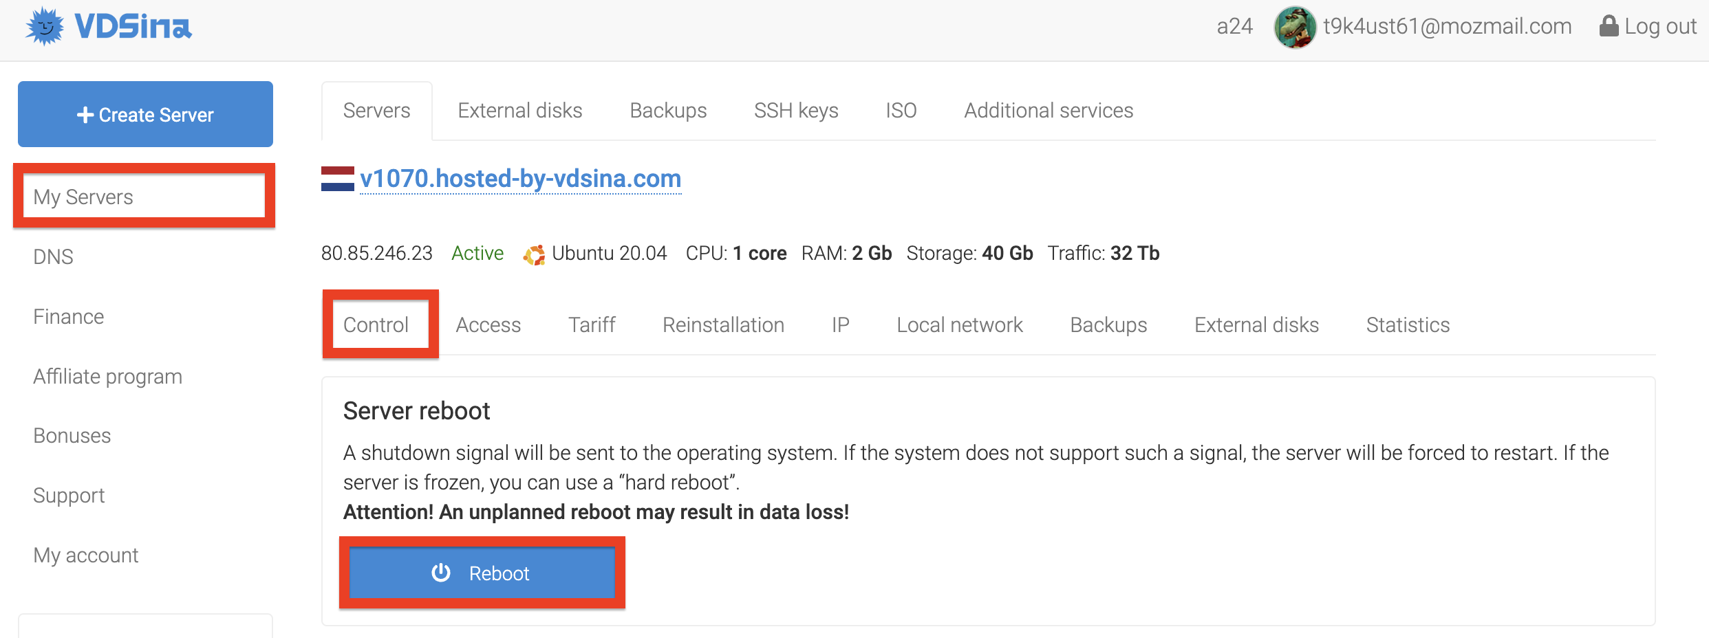Open the server v1070.hosted-by-vdsina.com link
The height and width of the screenshot is (638, 1709).
coord(521,179)
